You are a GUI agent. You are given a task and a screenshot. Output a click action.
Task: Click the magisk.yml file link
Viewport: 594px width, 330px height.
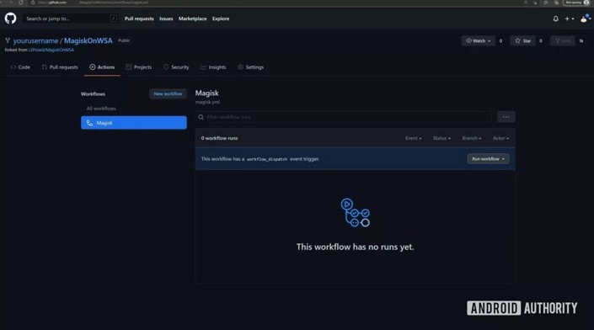(207, 102)
